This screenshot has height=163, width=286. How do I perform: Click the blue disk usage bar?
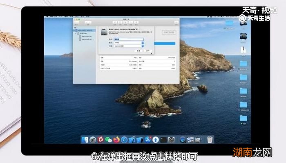tap(165, 44)
